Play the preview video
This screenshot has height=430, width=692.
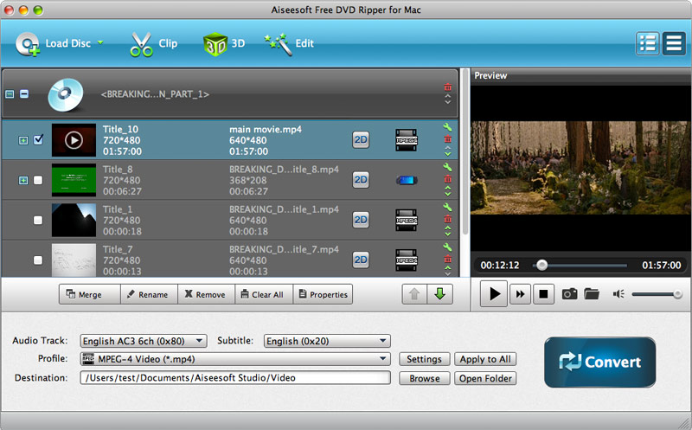point(494,294)
